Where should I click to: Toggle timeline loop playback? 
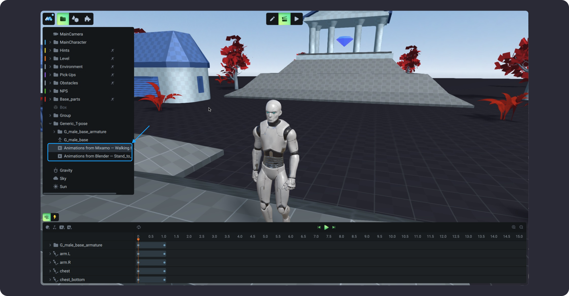[x=139, y=227]
